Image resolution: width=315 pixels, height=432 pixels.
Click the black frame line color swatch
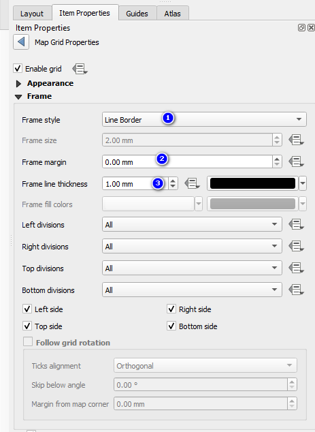(252, 183)
